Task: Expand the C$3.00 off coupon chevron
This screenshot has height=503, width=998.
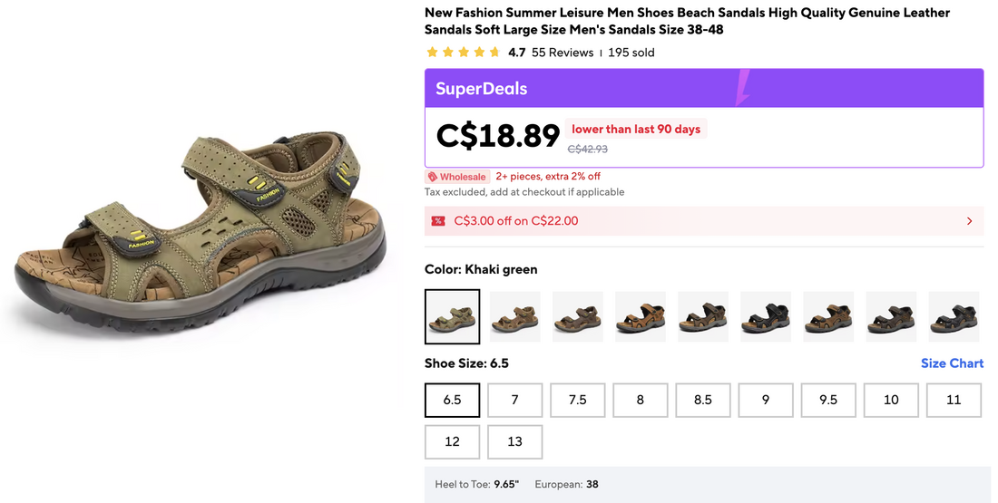Action: [969, 221]
